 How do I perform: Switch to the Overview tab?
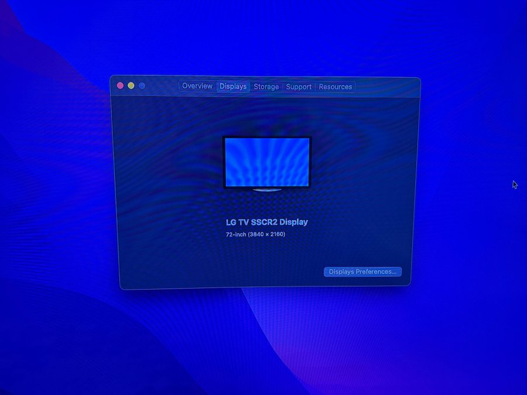(197, 86)
